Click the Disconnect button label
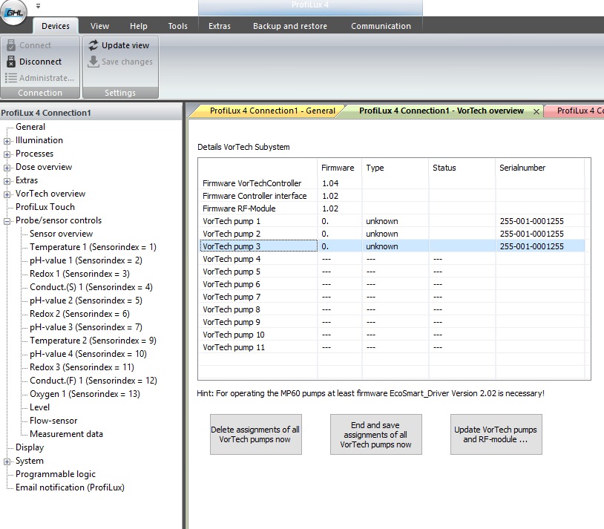The height and width of the screenshot is (529, 604). point(41,62)
